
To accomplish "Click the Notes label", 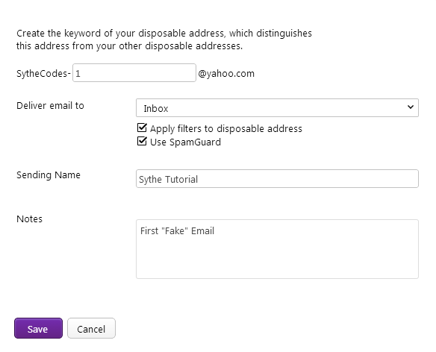I will pos(29,219).
